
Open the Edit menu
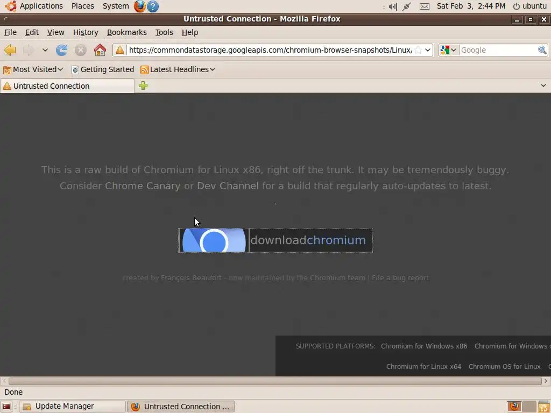(32, 32)
